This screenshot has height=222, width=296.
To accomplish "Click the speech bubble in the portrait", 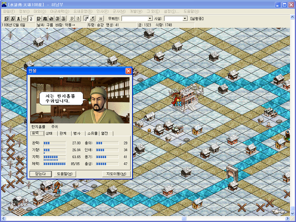I will click(61, 98).
